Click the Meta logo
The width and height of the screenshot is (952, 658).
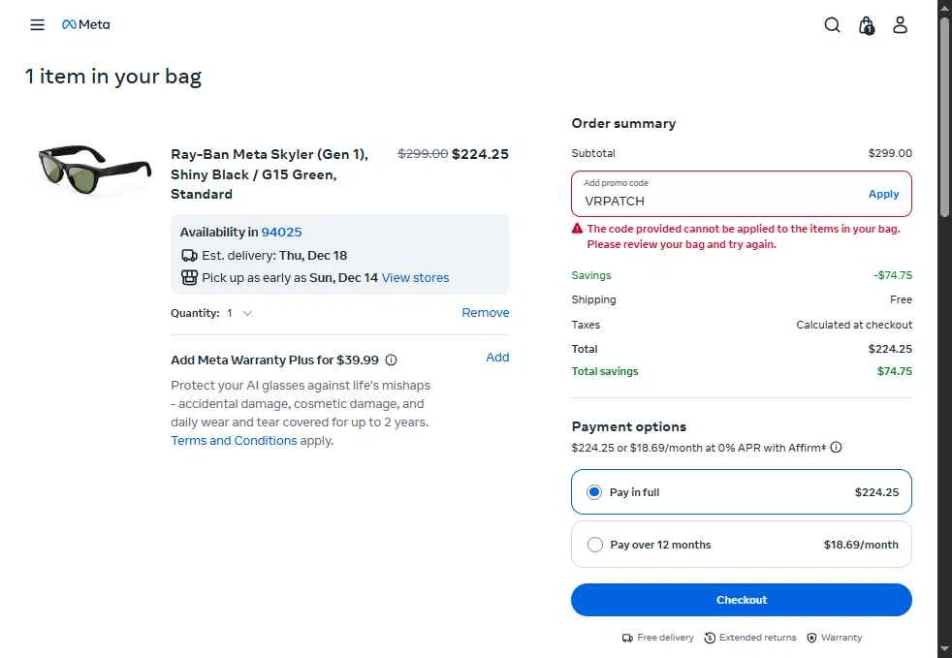pos(86,25)
